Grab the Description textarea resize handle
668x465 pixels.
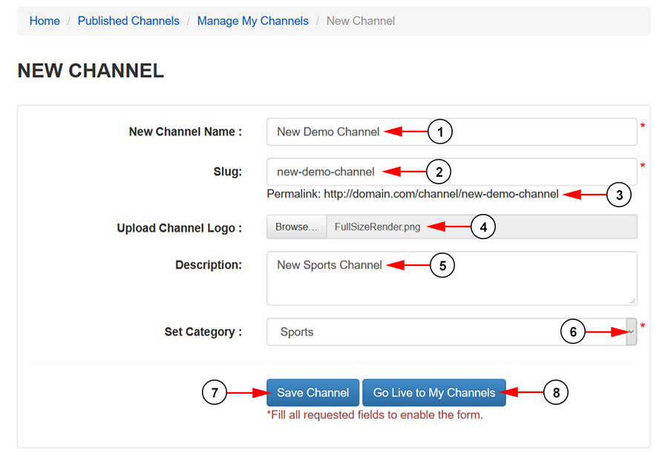click(x=632, y=301)
